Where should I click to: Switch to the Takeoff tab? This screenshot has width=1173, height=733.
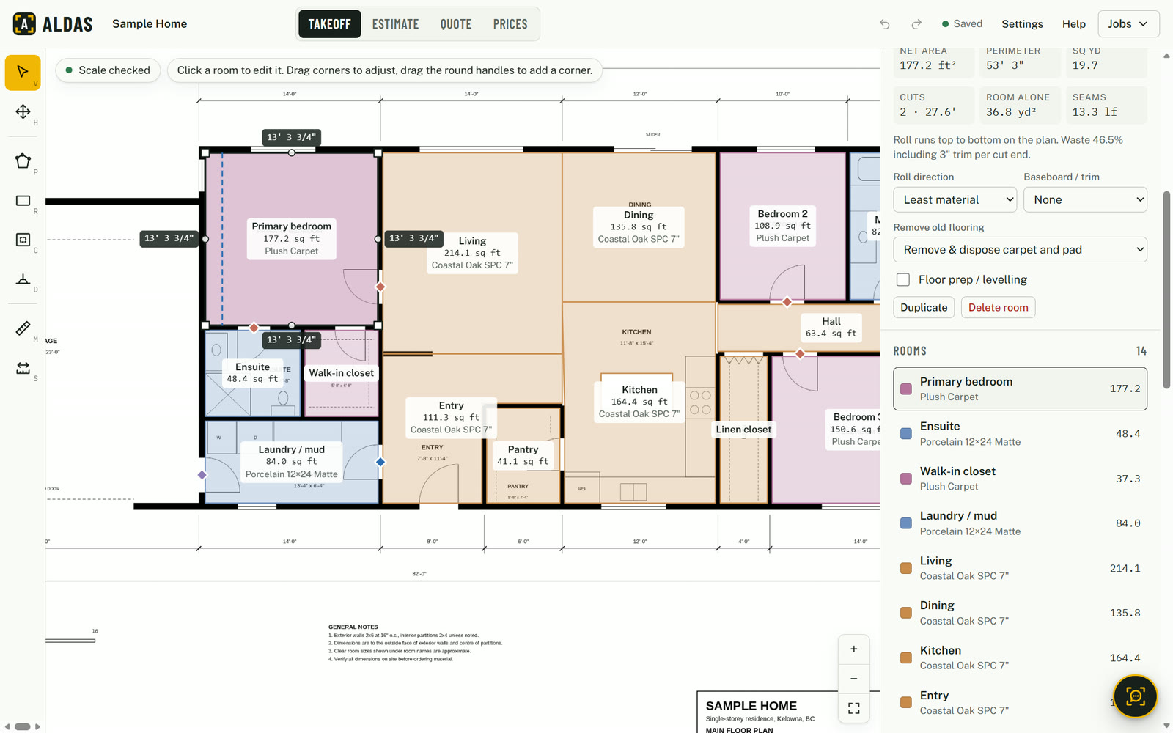(330, 24)
